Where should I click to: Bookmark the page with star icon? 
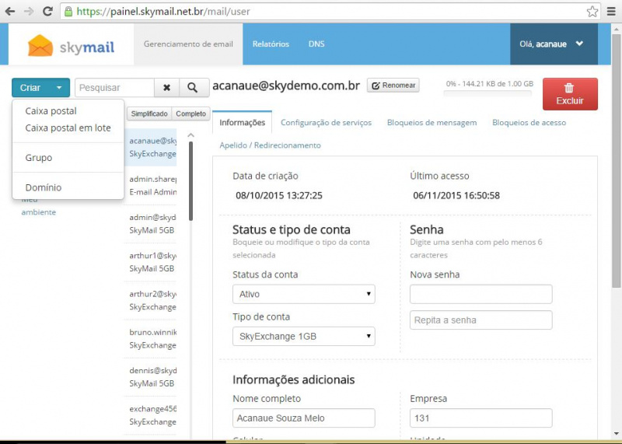pyautogui.click(x=592, y=12)
